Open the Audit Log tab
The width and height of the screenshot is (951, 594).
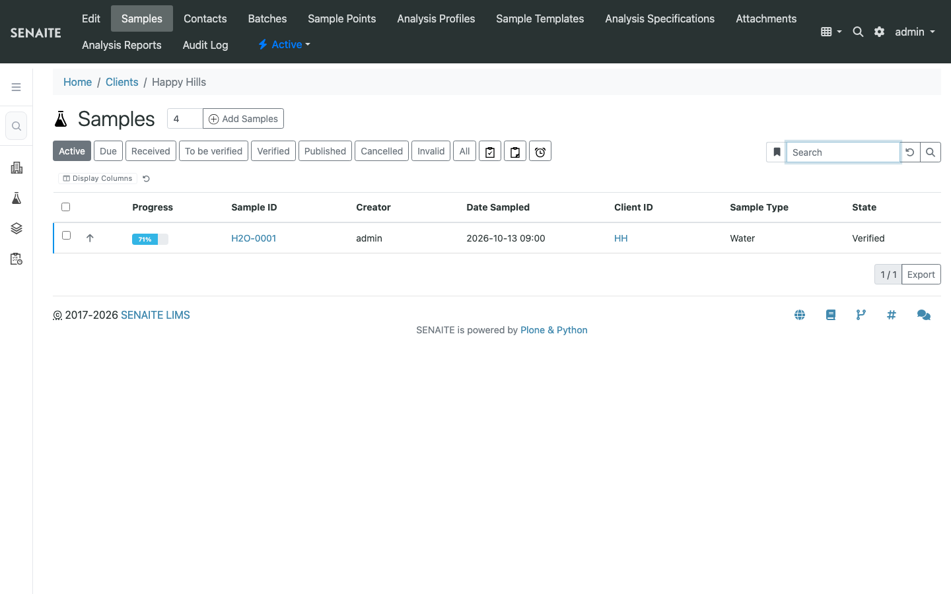tap(205, 45)
